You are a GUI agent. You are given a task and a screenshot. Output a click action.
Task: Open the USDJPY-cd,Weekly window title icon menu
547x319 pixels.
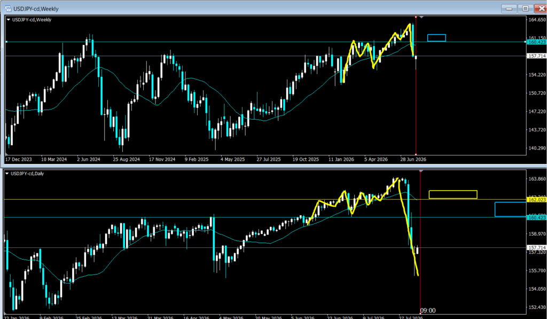[x=7, y=9]
